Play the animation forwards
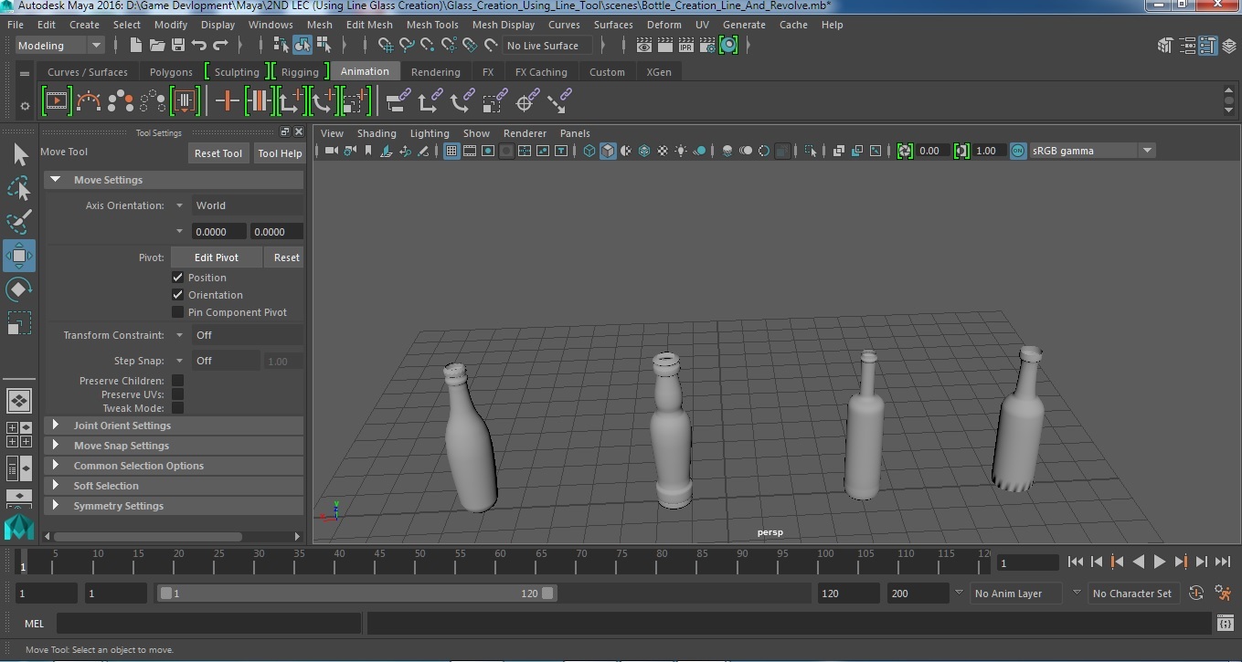Image resolution: width=1242 pixels, height=662 pixels. [x=1159, y=562]
